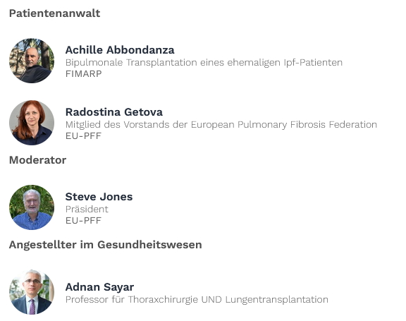This screenshot has width=406, height=321.
Task: Click EU-PFF label under Steve Jones
Action: coord(83,221)
